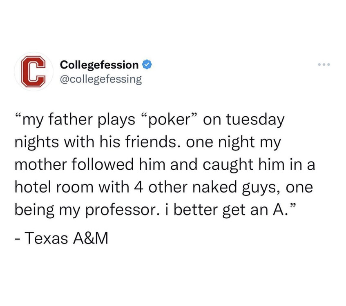This screenshot has height=306, width=346.
Task: Open the Collegefession display name link
Action: 99,65
